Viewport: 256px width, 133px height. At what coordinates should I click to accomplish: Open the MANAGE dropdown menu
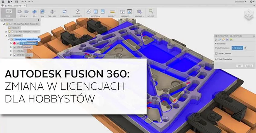click(x=126, y=16)
